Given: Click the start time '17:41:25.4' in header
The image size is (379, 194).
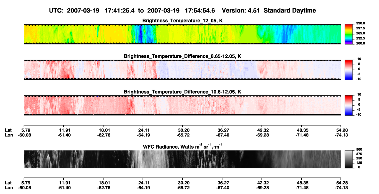Looking at the screenshot, I should click(x=120, y=10).
